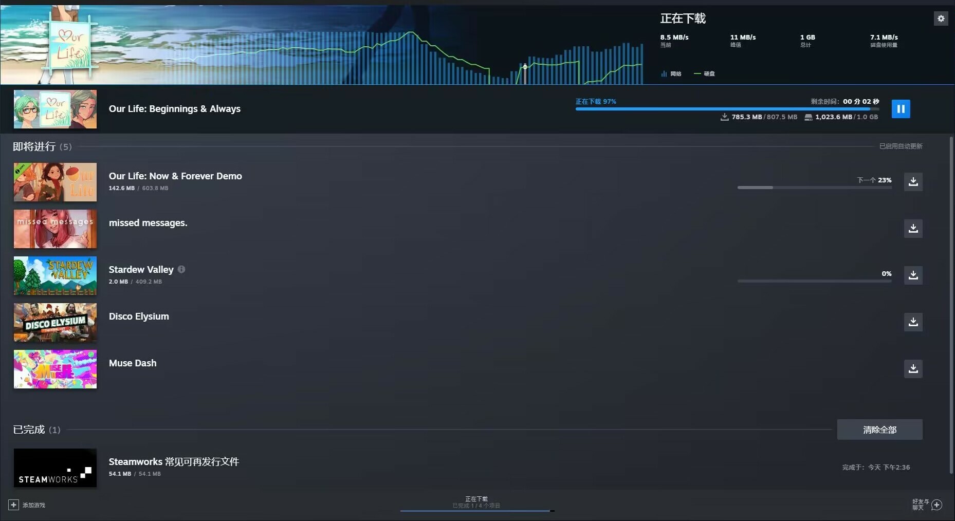Open the Steamworks thumbnail
955x521 pixels.
pyautogui.click(x=55, y=468)
